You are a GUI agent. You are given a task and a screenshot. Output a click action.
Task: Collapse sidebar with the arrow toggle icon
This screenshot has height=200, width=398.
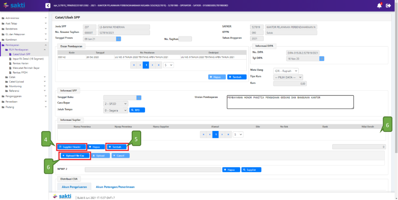tap(47, 6)
